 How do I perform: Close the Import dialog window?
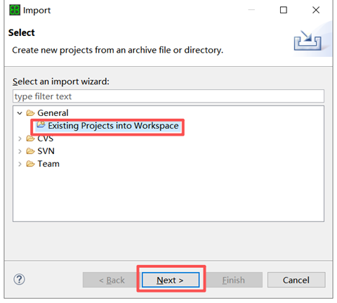click(316, 10)
